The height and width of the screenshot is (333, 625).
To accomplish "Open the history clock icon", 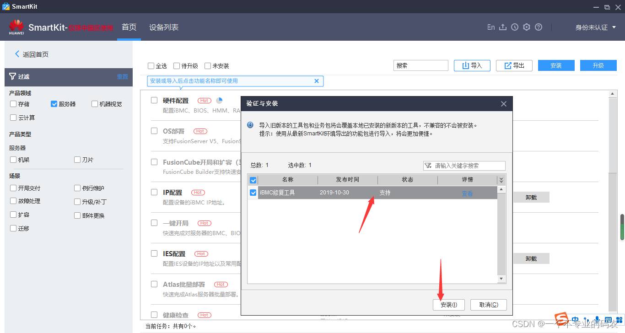I will (x=515, y=27).
